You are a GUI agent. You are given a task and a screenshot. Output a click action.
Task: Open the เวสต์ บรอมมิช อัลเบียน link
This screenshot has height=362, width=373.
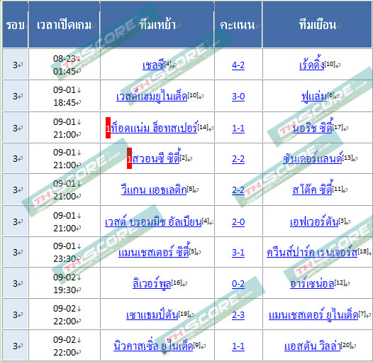tap(153, 221)
